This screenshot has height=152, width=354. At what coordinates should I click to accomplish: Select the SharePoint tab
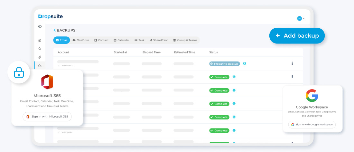[158, 40]
